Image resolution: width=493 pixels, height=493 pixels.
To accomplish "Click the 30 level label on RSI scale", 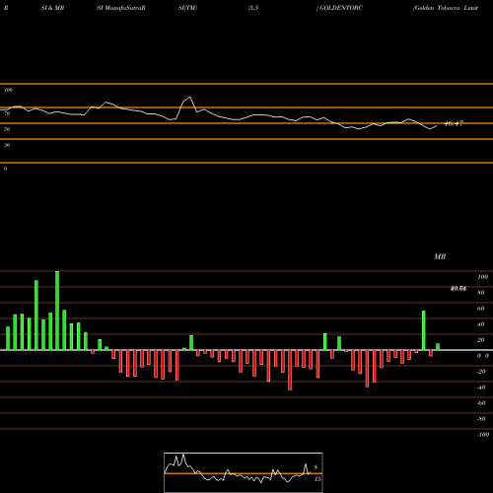I will tap(7, 145).
